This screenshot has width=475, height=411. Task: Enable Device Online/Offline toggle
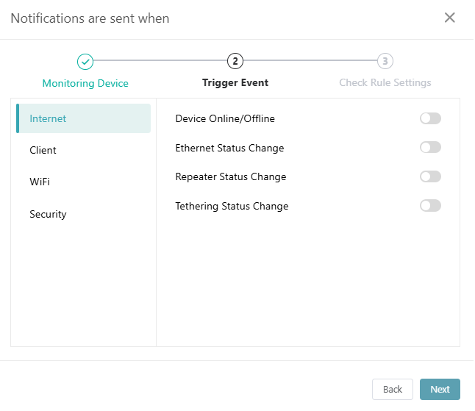430,118
